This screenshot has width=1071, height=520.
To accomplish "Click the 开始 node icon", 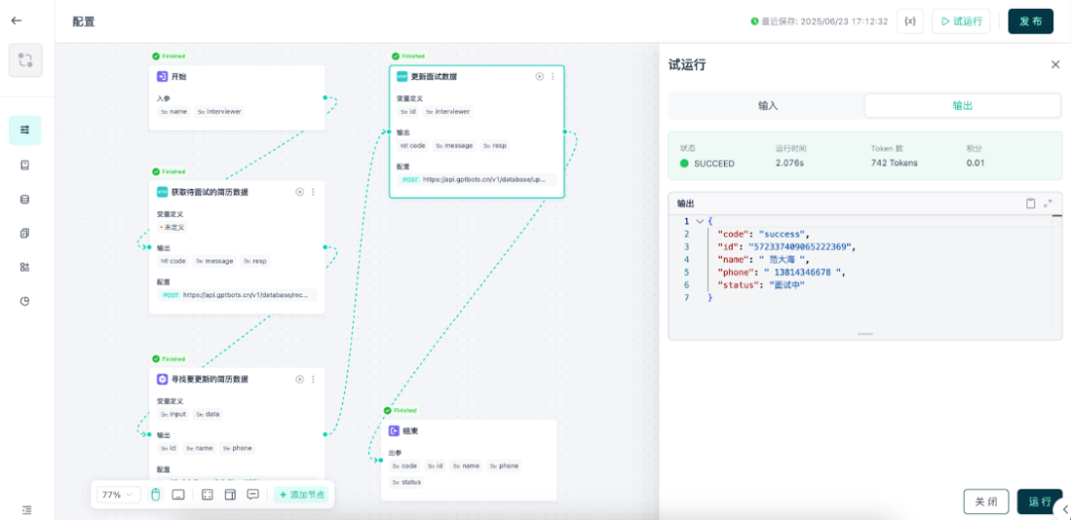I will [163, 76].
